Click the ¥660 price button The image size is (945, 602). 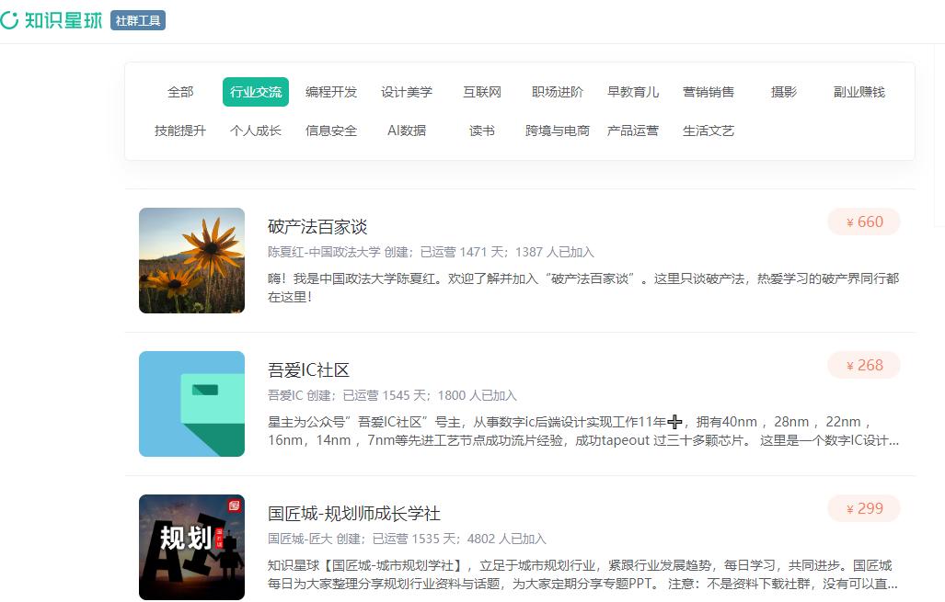[x=863, y=221]
